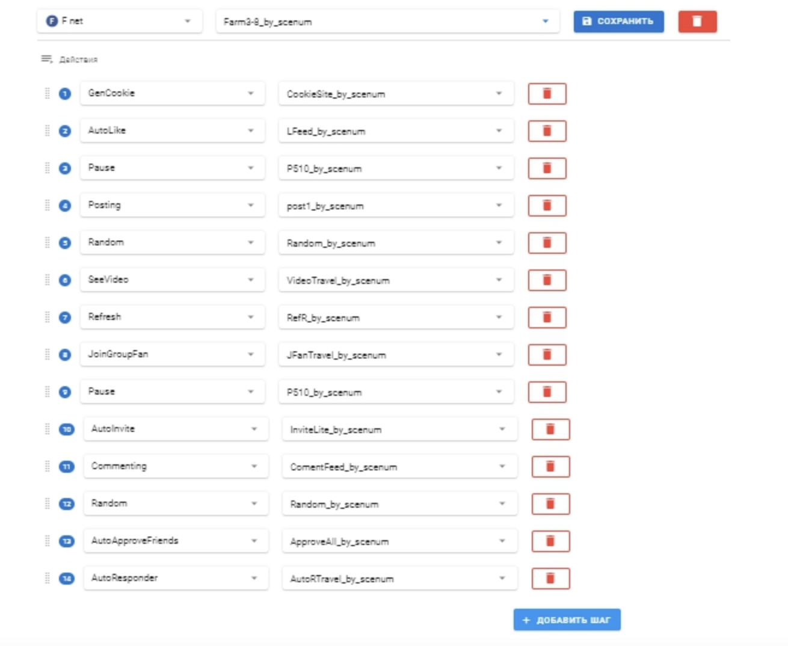
Task: Click the sort icon beside Действия
Action: click(46, 59)
